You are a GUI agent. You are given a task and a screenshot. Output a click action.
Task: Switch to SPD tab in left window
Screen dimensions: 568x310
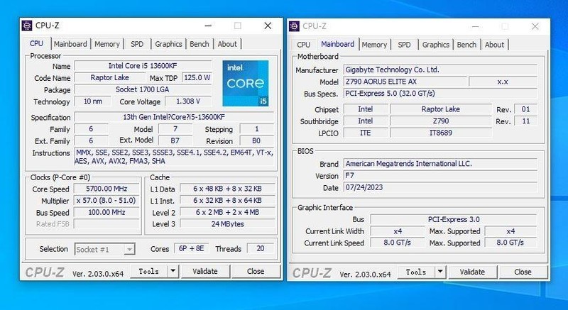pos(137,44)
